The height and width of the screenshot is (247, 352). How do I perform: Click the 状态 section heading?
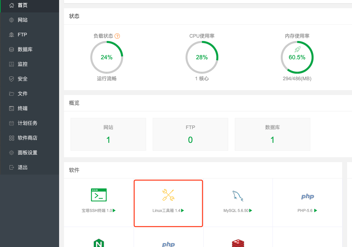[x=74, y=16]
